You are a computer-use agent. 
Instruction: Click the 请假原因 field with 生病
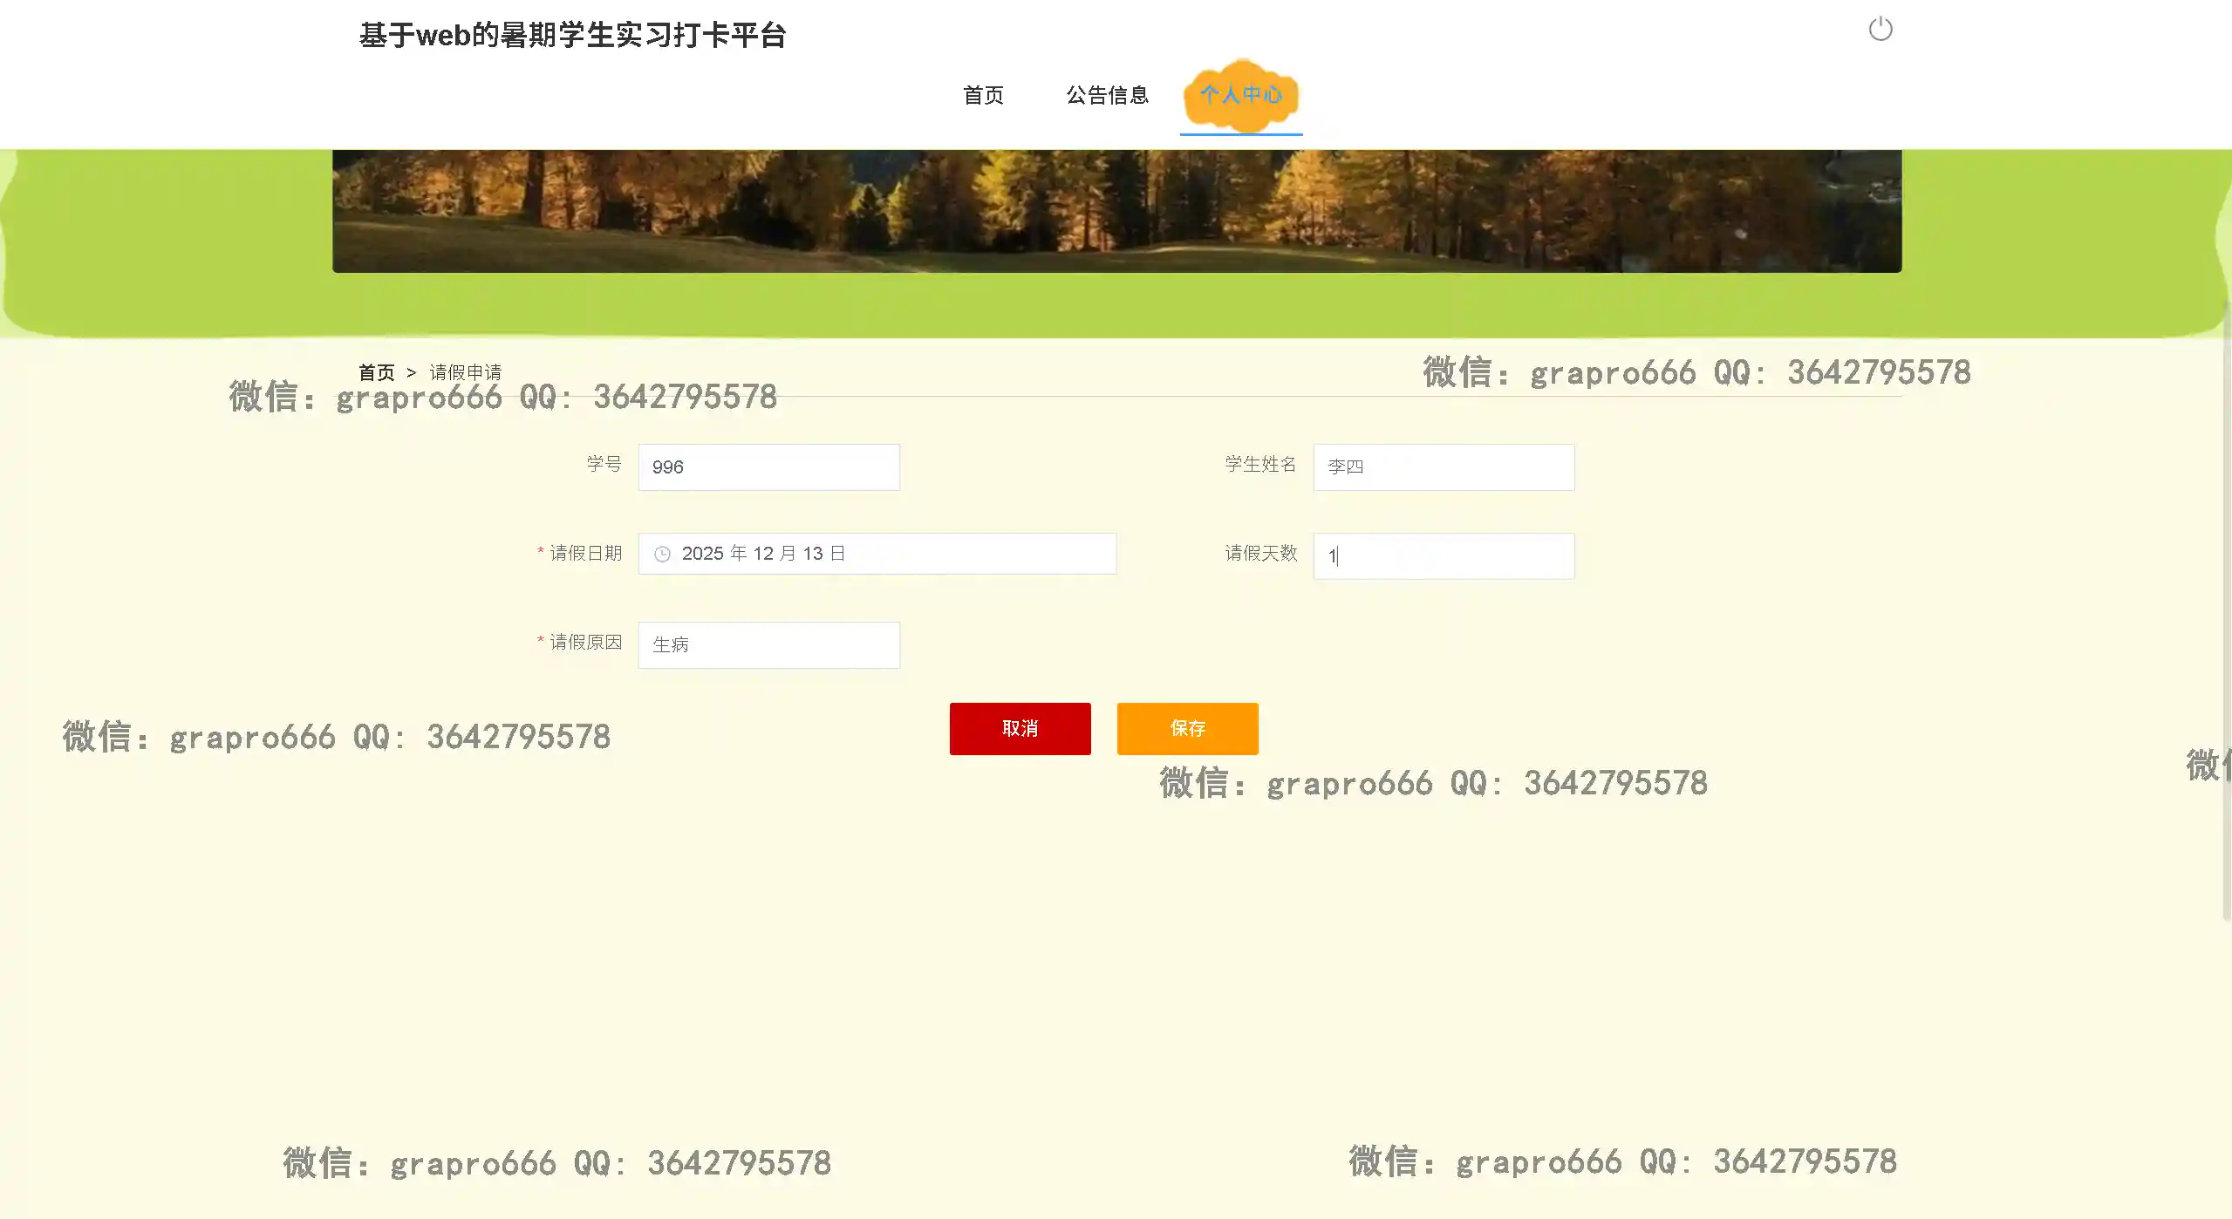(x=768, y=645)
